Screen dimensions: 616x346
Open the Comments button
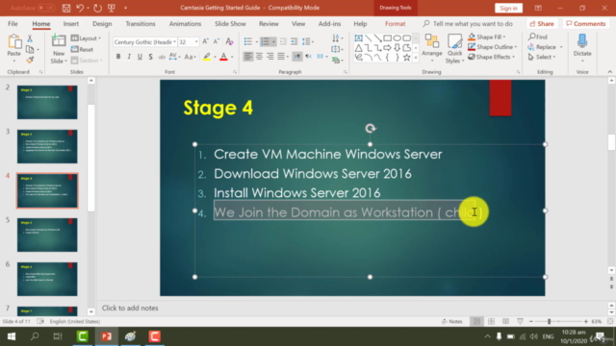(x=586, y=23)
